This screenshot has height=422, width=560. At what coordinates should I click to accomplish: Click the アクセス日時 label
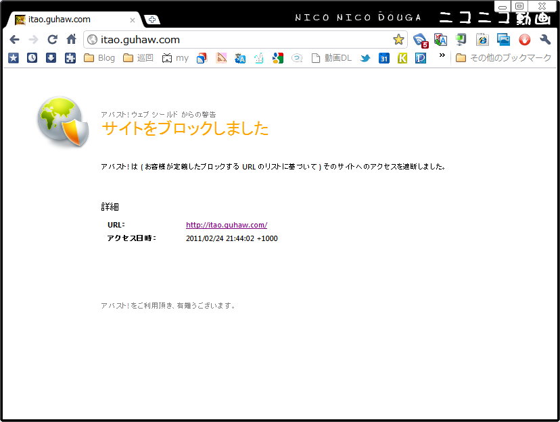pos(131,238)
